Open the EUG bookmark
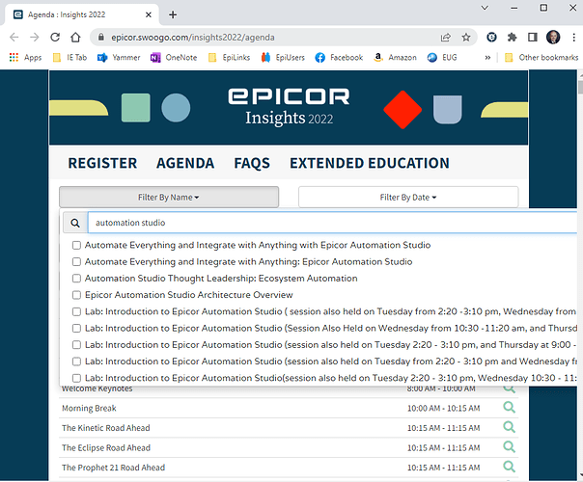 (x=442, y=58)
